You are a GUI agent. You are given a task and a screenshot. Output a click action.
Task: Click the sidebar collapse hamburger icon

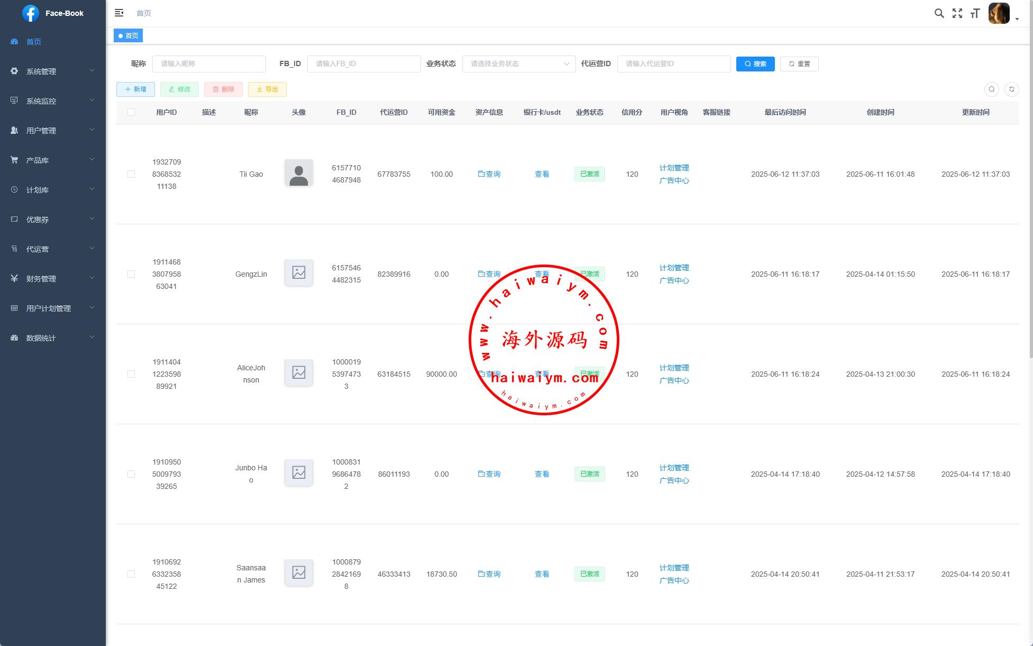click(119, 13)
